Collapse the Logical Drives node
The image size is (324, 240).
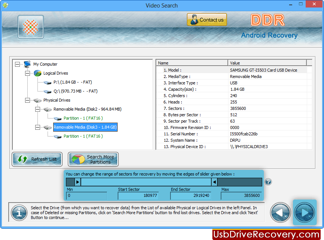[27, 73]
